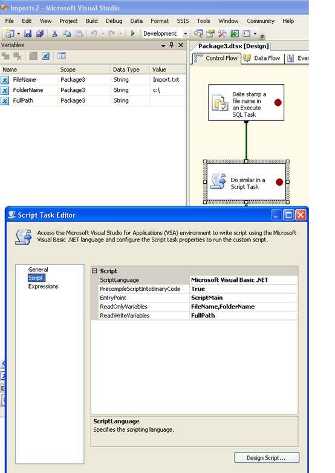Click Delete Variable icon in Variables panel
Viewport: 335px width, 473px height.
coord(18,56)
